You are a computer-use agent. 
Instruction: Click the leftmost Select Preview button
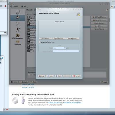[46, 39]
